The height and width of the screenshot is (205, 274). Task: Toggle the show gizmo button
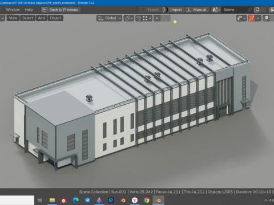[x=252, y=18]
